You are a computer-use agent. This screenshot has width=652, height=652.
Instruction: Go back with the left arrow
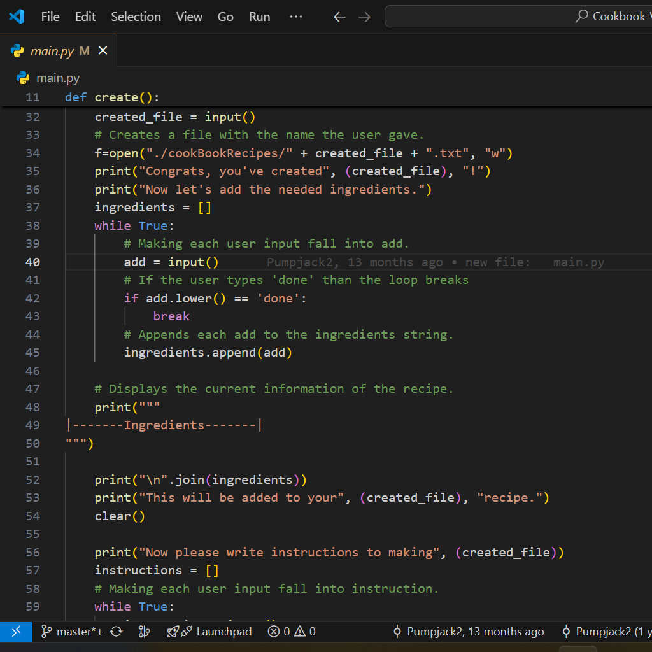pyautogui.click(x=340, y=17)
